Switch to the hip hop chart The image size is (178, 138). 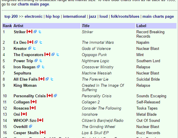(x=53, y=16)
